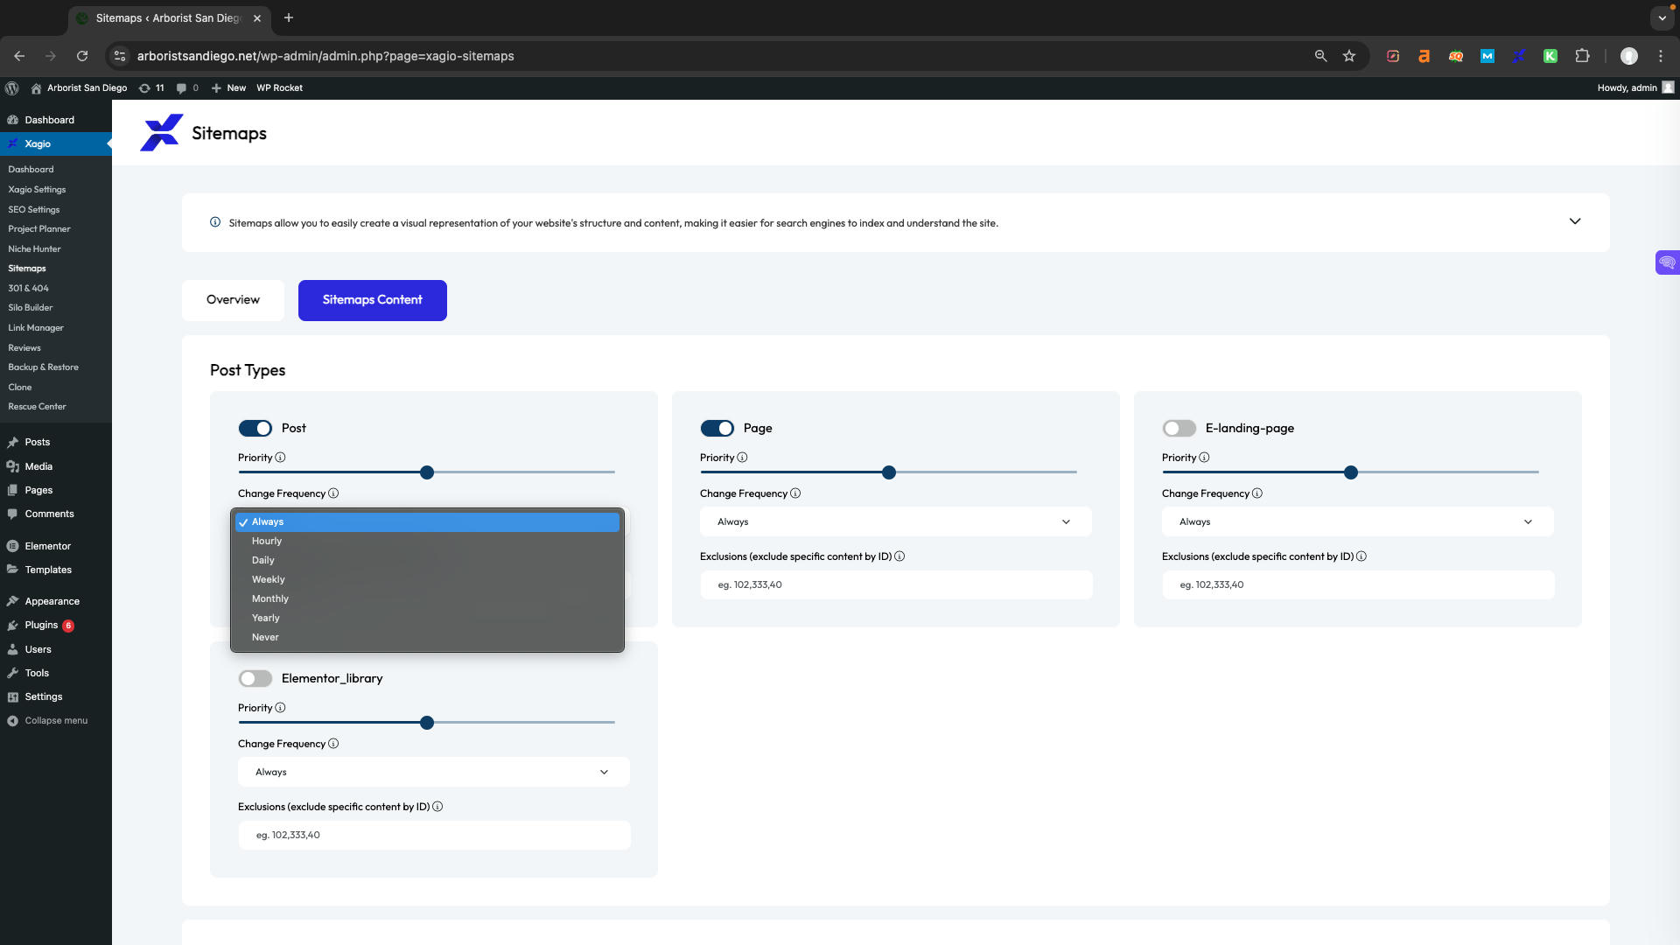Image resolution: width=1680 pixels, height=945 pixels.
Task: Click info icon next to Elementor_library Priority
Action: click(x=280, y=708)
